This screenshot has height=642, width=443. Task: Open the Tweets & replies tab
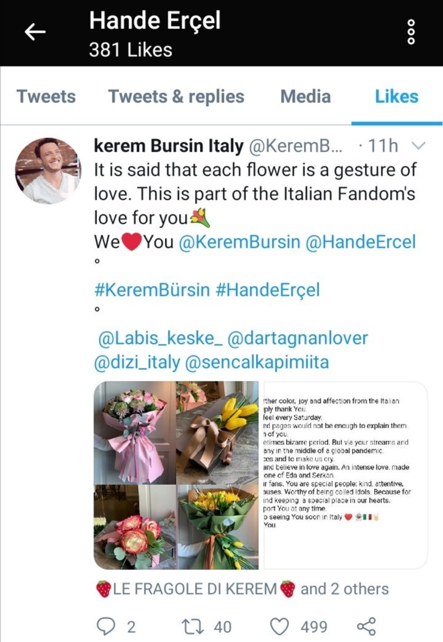176,97
